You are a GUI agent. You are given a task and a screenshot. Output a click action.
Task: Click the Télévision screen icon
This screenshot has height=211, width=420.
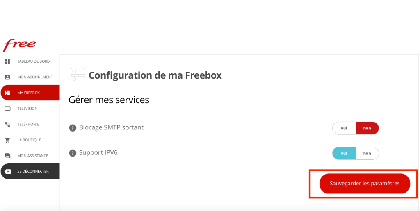click(x=7, y=109)
